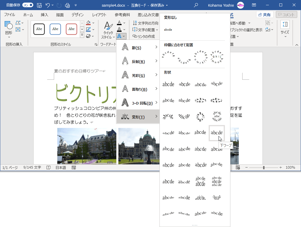Click the Shape Fill paint bucket icon
This screenshot has height=227, width=301.
[x=88, y=23]
